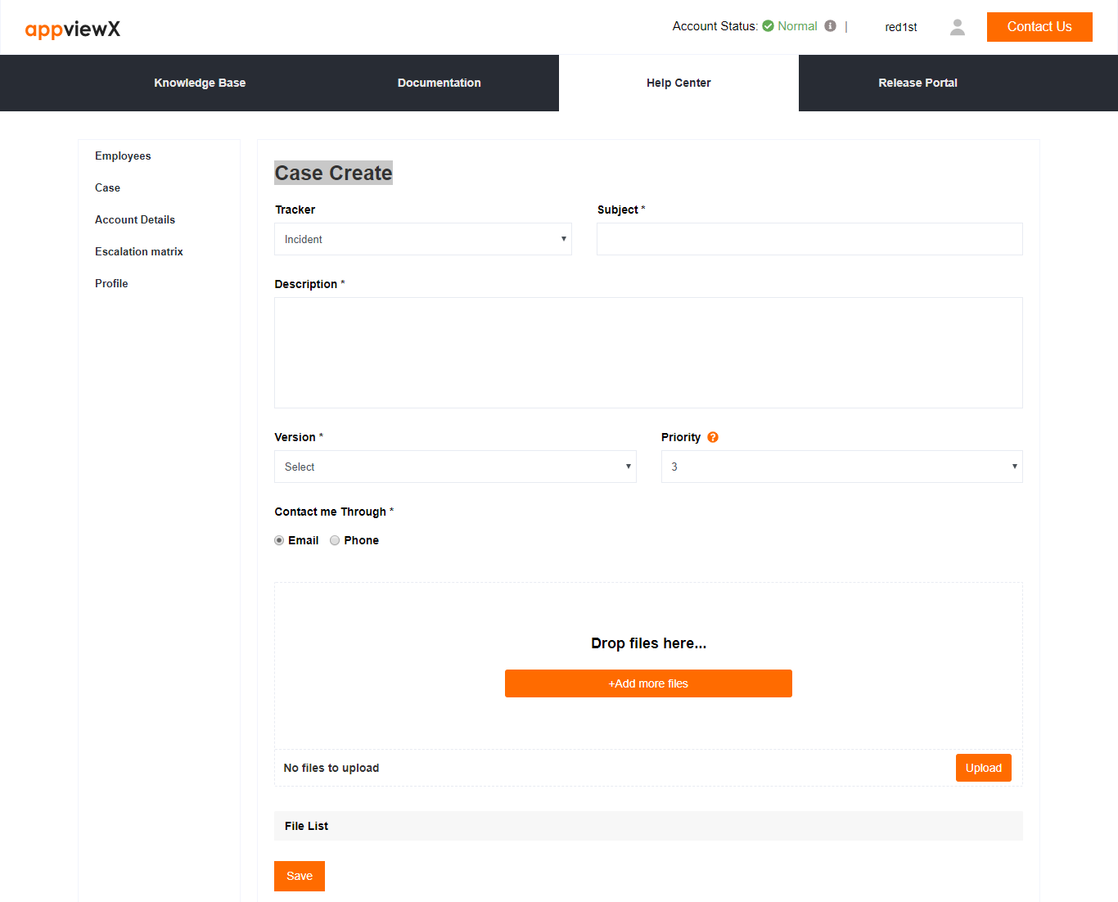Screen dimensions: 1118x902
Task: Open the Tracker dropdown showing Incident
Action: pyautogui.click(x=423, y=239)
